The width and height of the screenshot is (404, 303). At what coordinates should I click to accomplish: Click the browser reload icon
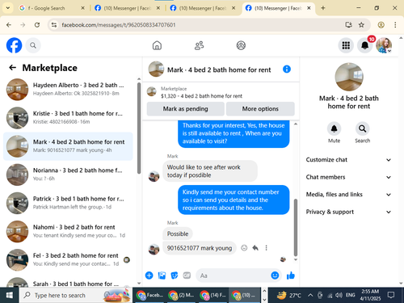[x=37, y=25]
